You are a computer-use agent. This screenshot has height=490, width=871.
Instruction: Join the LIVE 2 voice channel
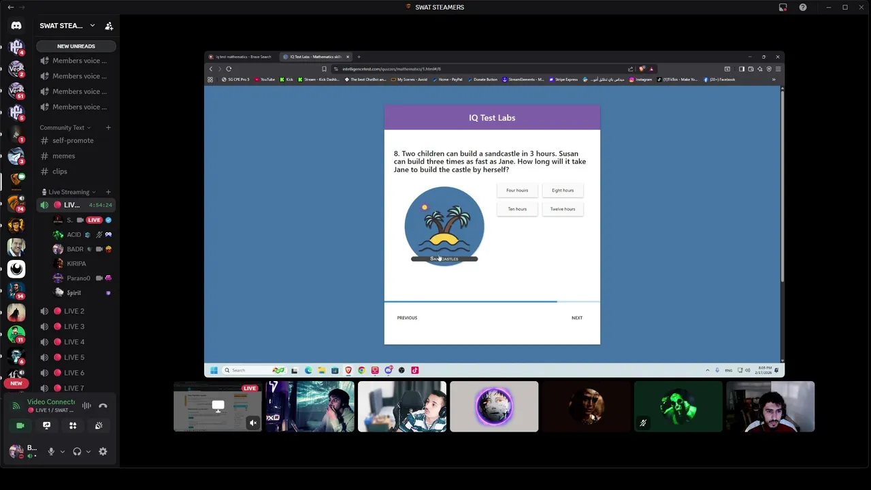pyautogui.click(x=76, y=311)
